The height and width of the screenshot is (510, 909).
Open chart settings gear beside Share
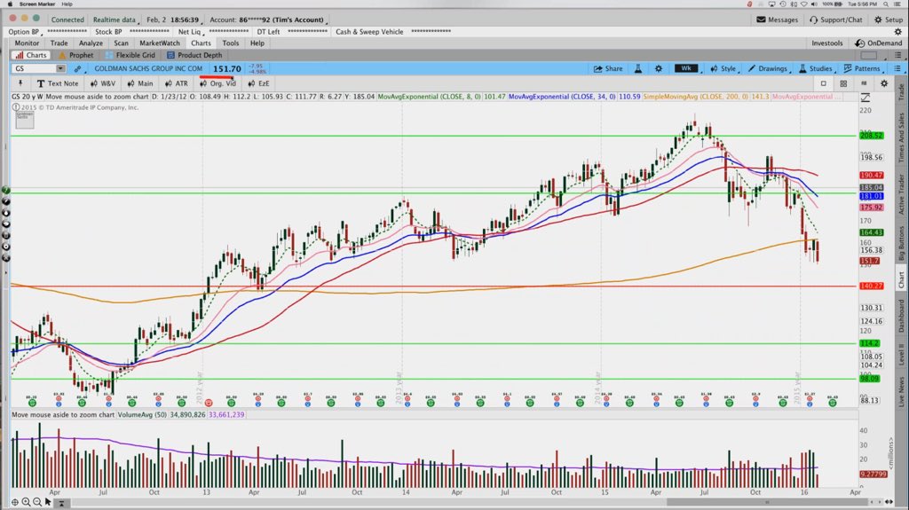(659, 68)
